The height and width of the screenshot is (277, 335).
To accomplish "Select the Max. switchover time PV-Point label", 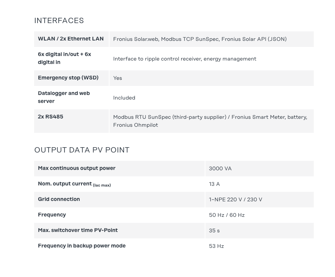I will coord(78,230).
